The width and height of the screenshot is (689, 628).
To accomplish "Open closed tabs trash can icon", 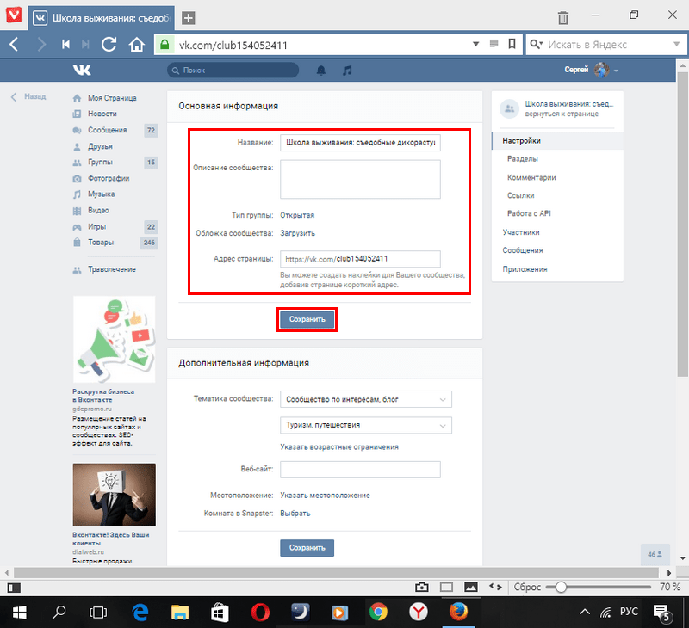I will pos(562,17).
